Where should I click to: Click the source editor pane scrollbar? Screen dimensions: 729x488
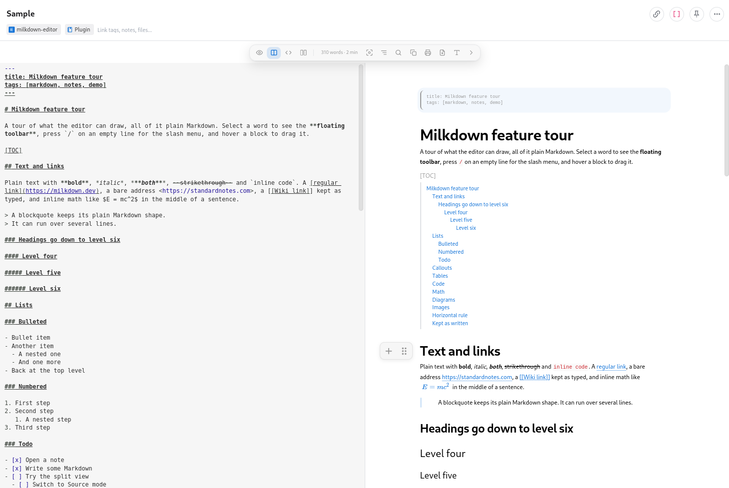361,137
